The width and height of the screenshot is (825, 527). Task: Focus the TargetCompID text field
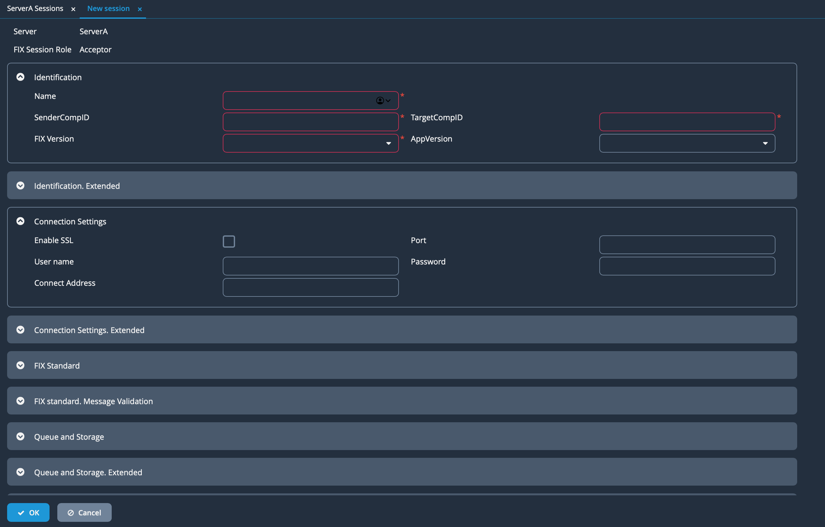[x=687, y=122]
